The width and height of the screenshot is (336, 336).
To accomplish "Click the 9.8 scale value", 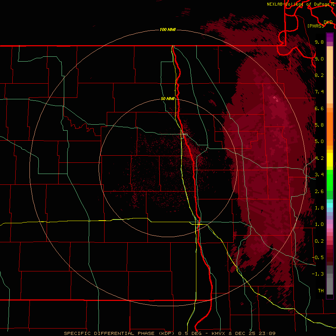I will click(x=319, y=42).
